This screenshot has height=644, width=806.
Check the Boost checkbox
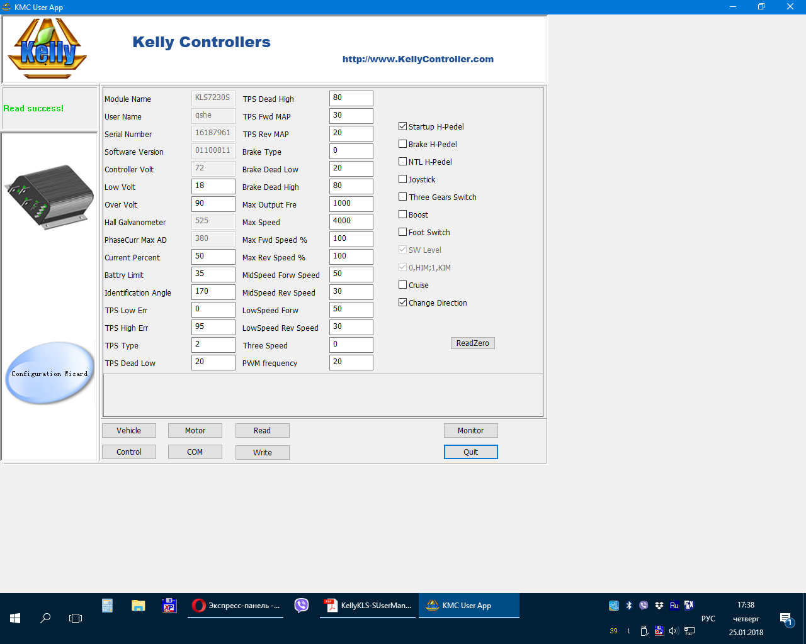(403, 214)
